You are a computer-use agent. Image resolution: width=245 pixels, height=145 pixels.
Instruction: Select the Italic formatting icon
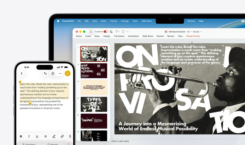point(29,136)
